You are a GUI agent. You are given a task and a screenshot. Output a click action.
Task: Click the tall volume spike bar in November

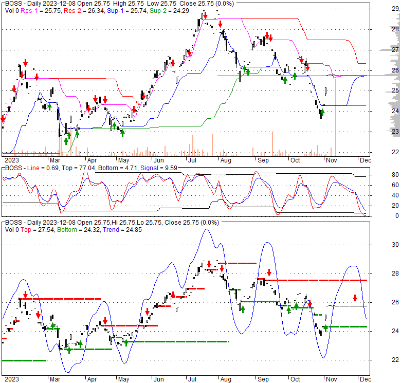335,118
